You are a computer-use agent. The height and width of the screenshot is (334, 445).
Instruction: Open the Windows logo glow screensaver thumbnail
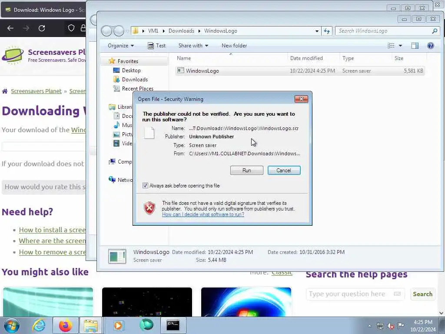246,302
